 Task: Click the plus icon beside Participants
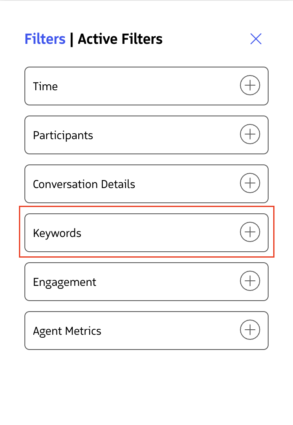pyautogui.click(x=250, y=134)
